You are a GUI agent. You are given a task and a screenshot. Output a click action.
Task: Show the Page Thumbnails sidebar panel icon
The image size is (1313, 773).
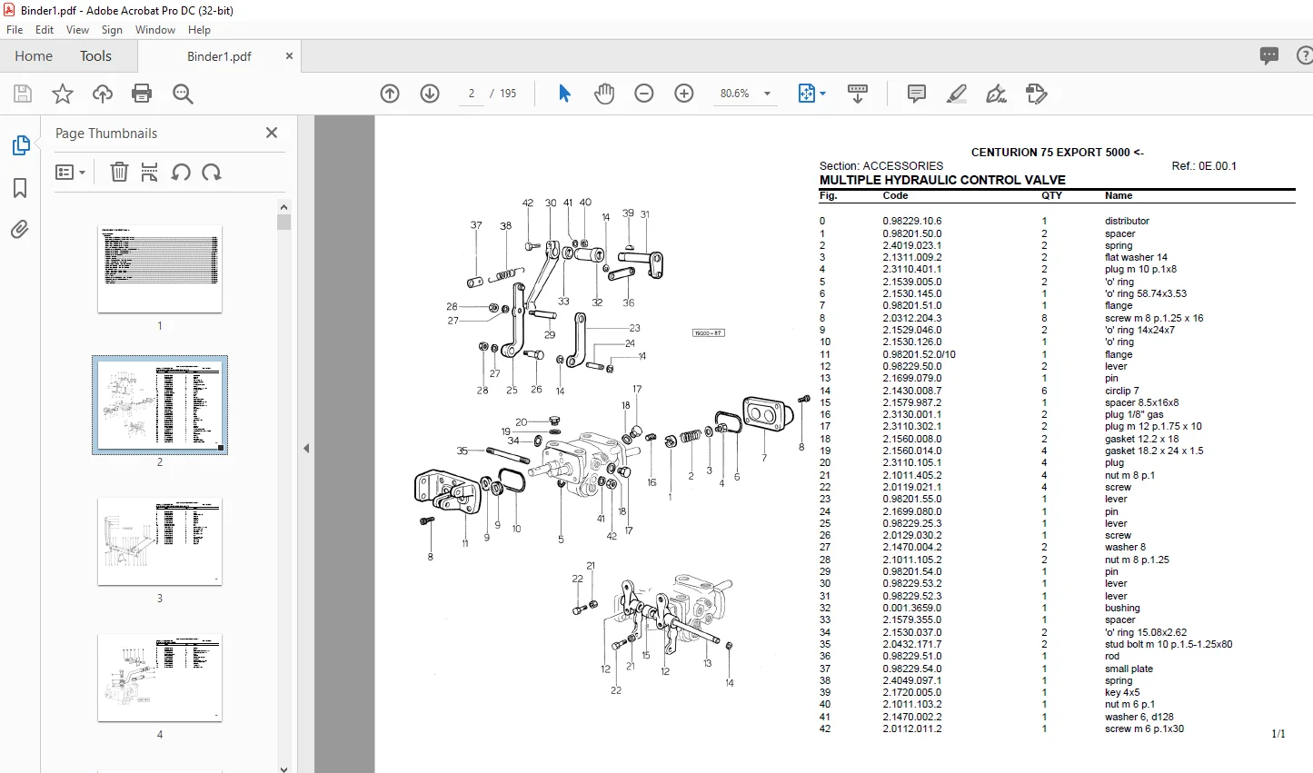pyautogui.click(x=20, y=145)
